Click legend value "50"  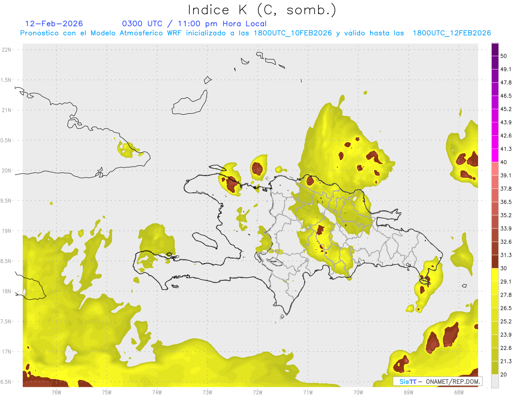pyautogui.click(x=504, y=56)
